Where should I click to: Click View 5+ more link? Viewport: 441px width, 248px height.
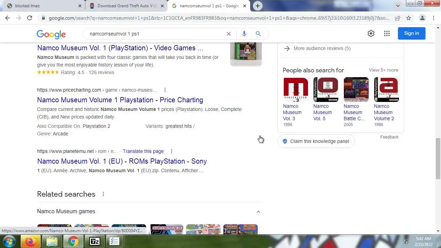pos(383,70)
